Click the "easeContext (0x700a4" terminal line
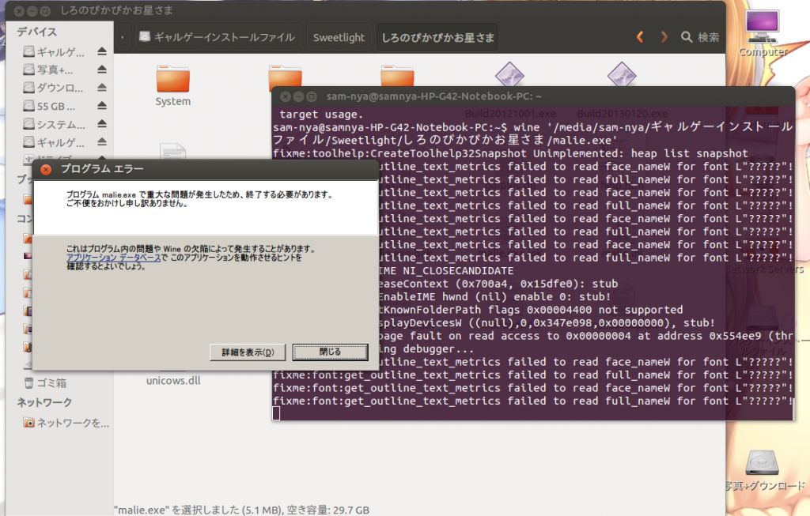Image resolution: width=810 pixels, height=516 pixels. pos(498,284)
